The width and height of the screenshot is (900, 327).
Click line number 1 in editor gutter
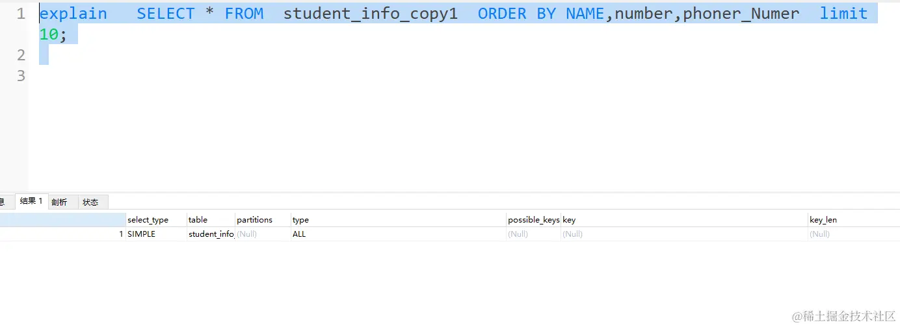tap(21, 14)
